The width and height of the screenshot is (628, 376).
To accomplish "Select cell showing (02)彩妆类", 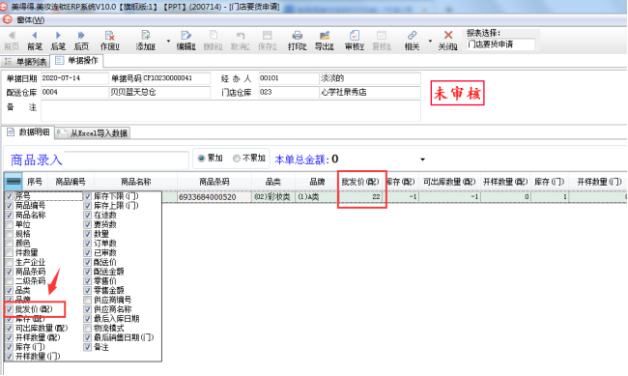I will point(273,197).
